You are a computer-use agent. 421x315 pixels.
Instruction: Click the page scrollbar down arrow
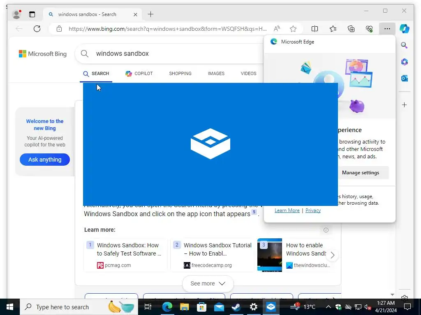(392, 294)
